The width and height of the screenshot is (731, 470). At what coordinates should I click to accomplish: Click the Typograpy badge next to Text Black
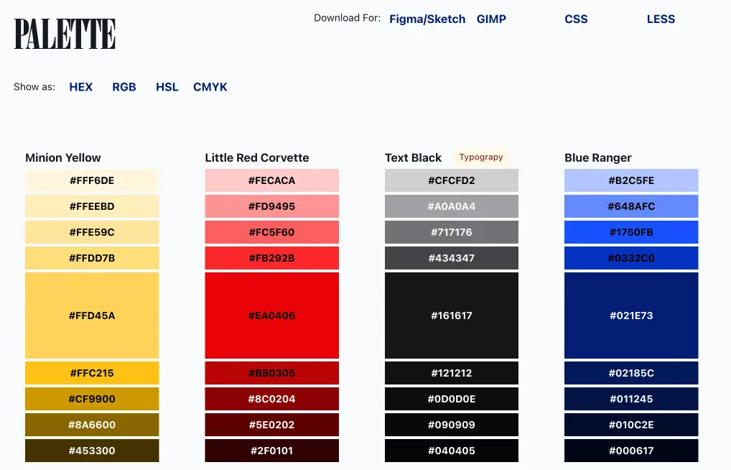[x=481, y=157]
